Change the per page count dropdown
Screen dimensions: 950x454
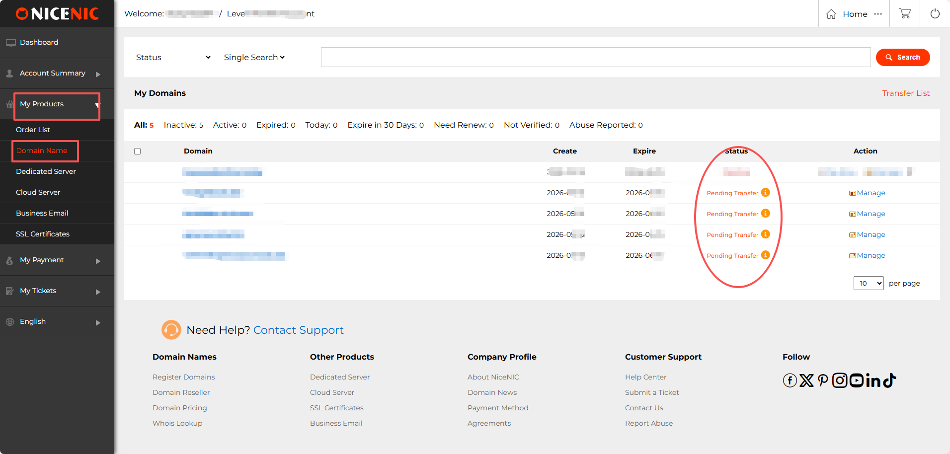click(x=869, y=283)
